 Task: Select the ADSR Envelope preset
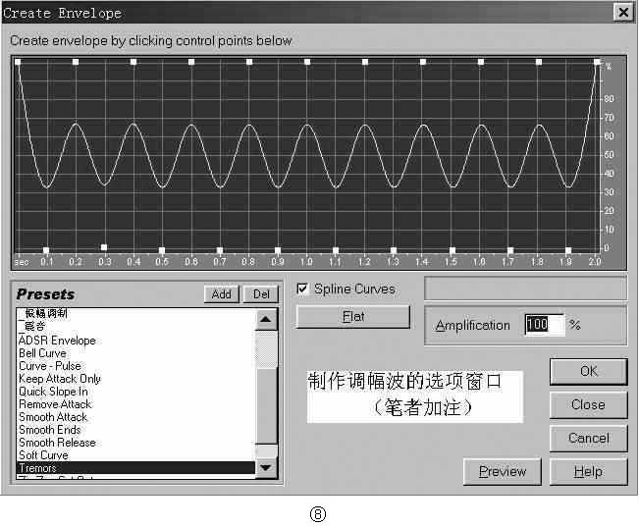click(57, 341)
